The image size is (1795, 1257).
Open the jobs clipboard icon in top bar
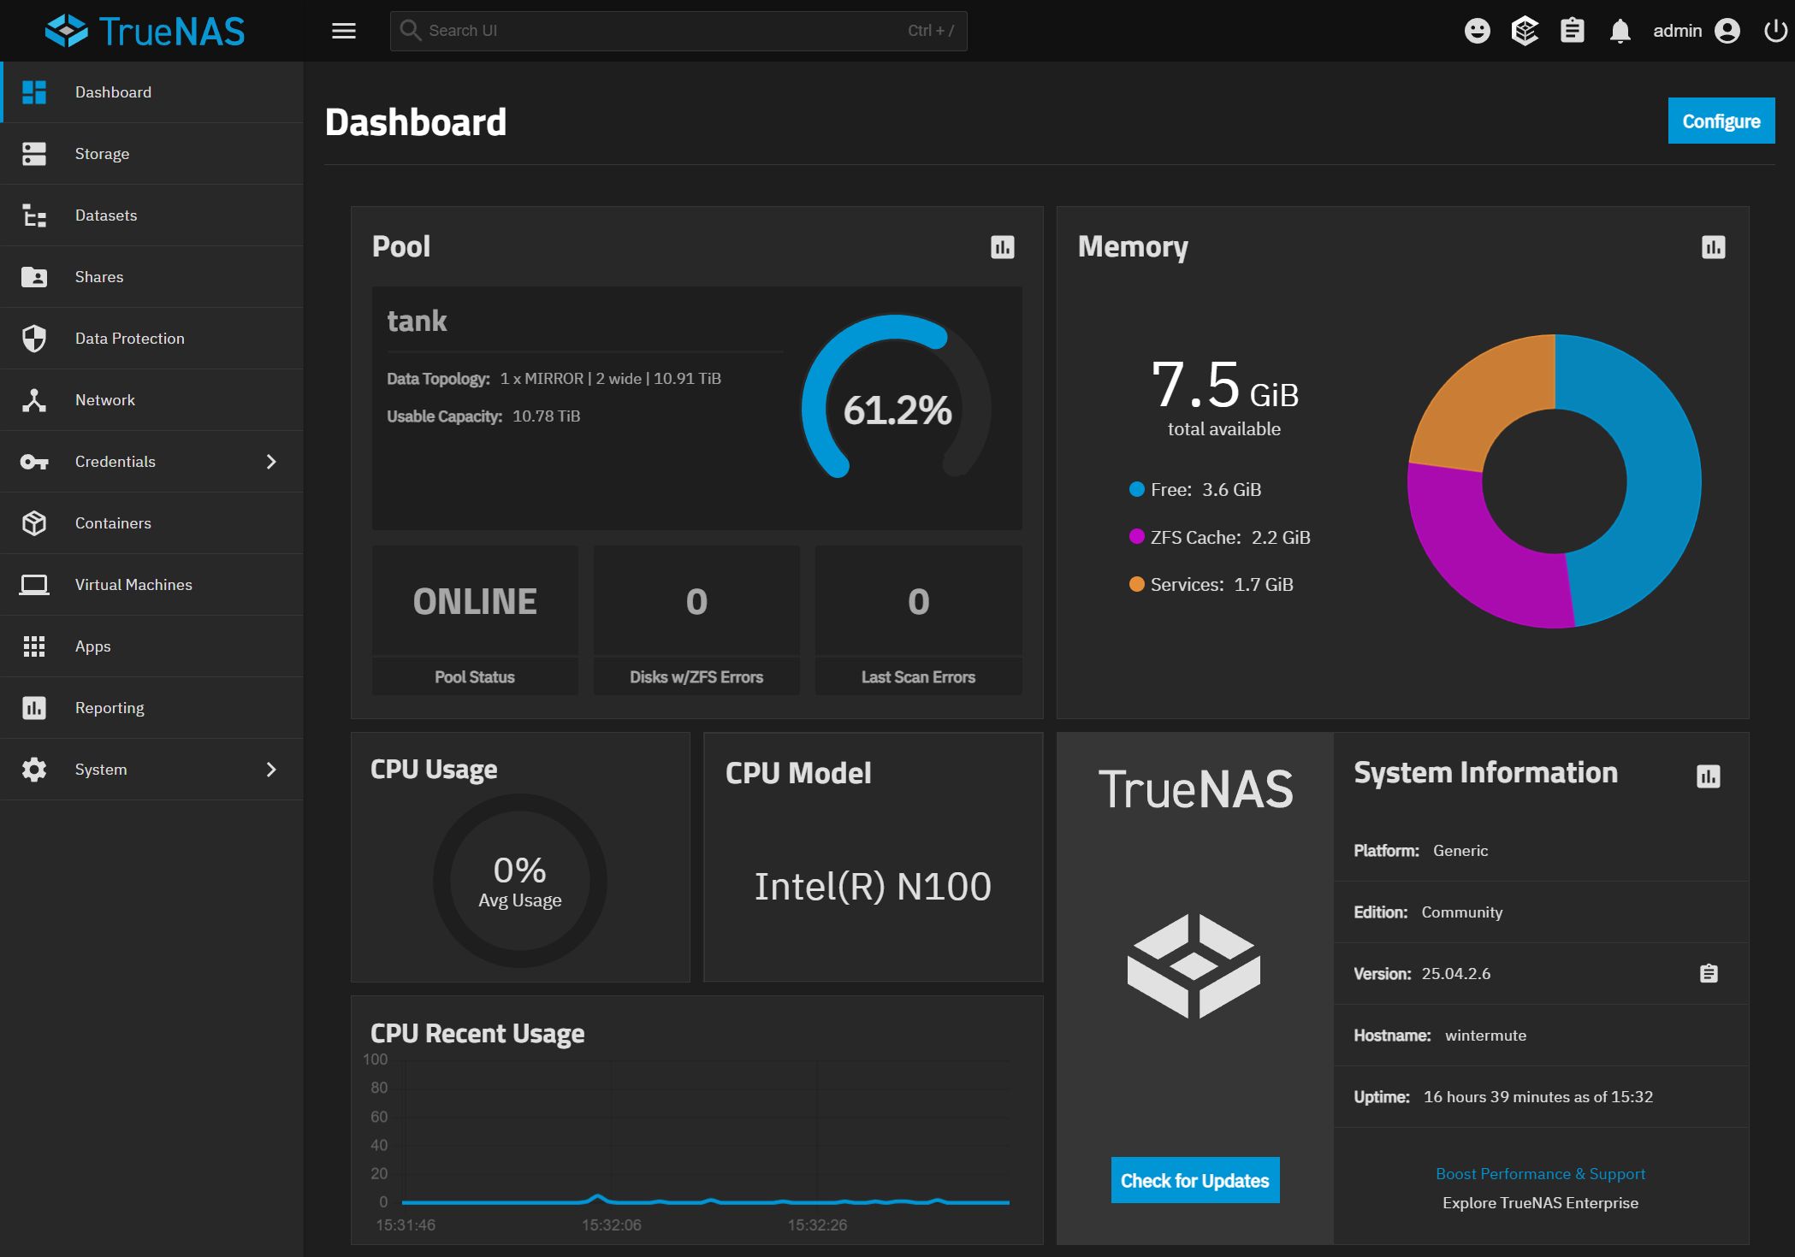pos(1572,31)
